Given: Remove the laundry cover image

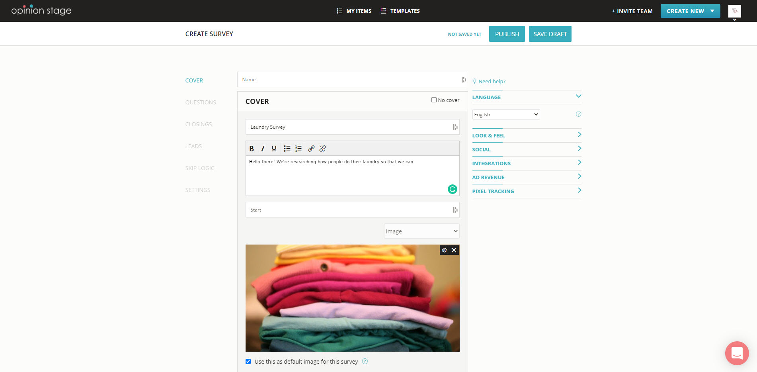Looking at the screenshot, I should point(454,250).
